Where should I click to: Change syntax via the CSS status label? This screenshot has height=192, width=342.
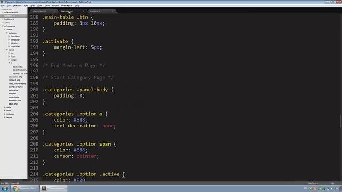(x=332, y=183)
